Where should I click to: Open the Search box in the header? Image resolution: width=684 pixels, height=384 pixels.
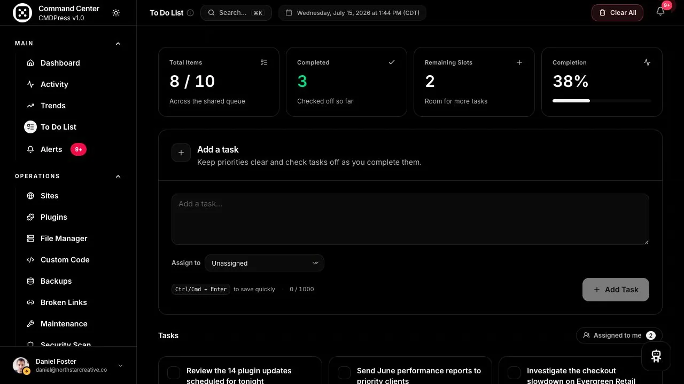236,13
